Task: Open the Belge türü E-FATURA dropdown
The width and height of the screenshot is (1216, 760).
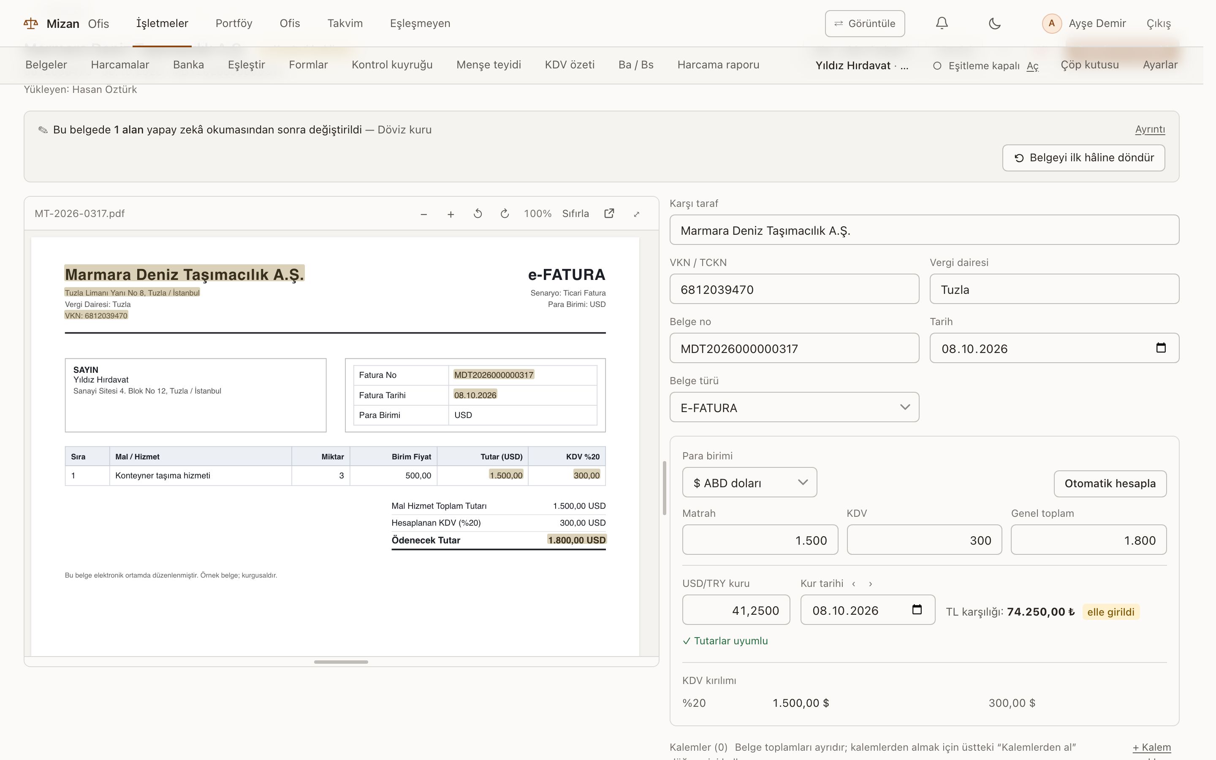Action: coord(795,407)
